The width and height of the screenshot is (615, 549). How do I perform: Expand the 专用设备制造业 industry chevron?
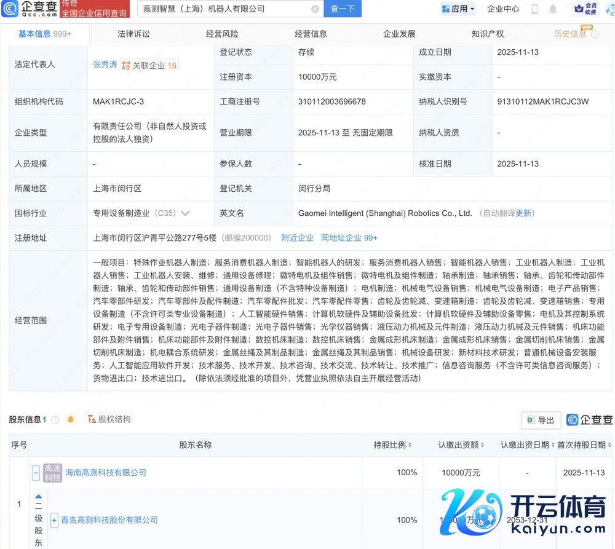(x=185, y=213)
